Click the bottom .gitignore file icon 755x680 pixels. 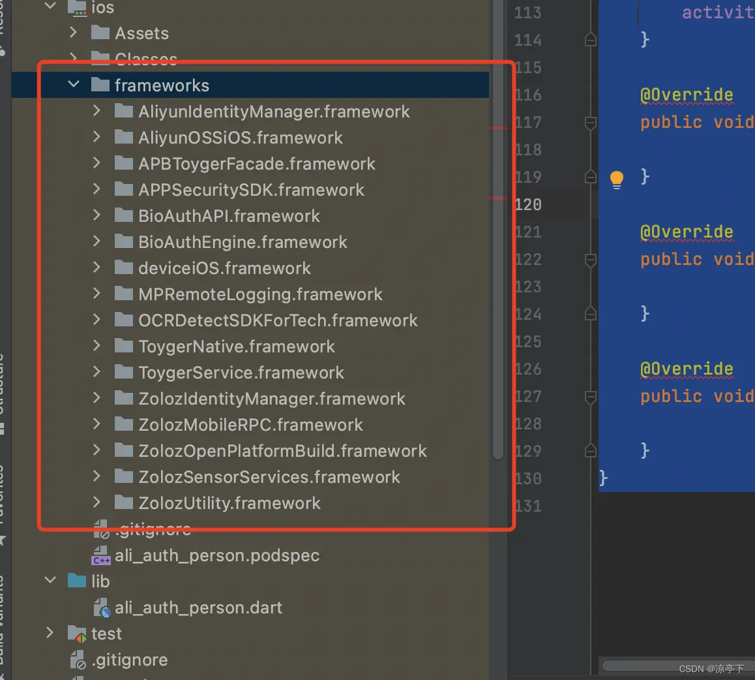[x=78, y=660]
